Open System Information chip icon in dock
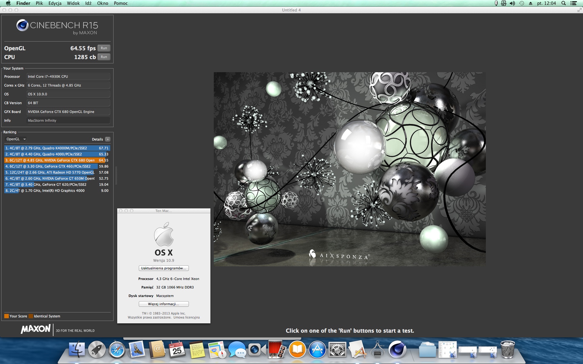This screenshot has height=364, width=583. coord(377,349)
